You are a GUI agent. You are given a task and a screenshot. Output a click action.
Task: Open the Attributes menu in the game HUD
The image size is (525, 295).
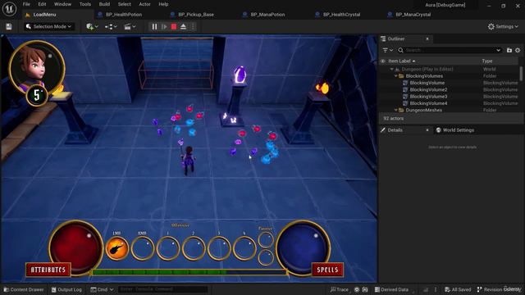tap(48, 270)
